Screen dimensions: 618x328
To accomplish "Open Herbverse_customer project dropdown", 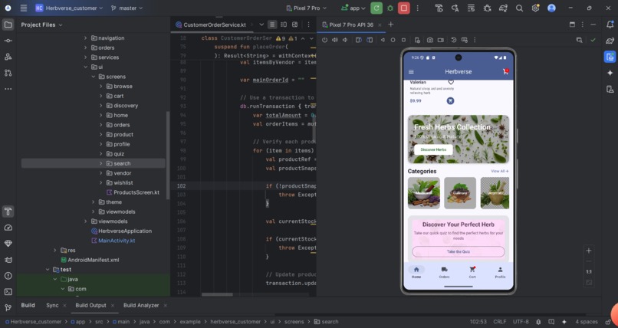I will (69, 8).
